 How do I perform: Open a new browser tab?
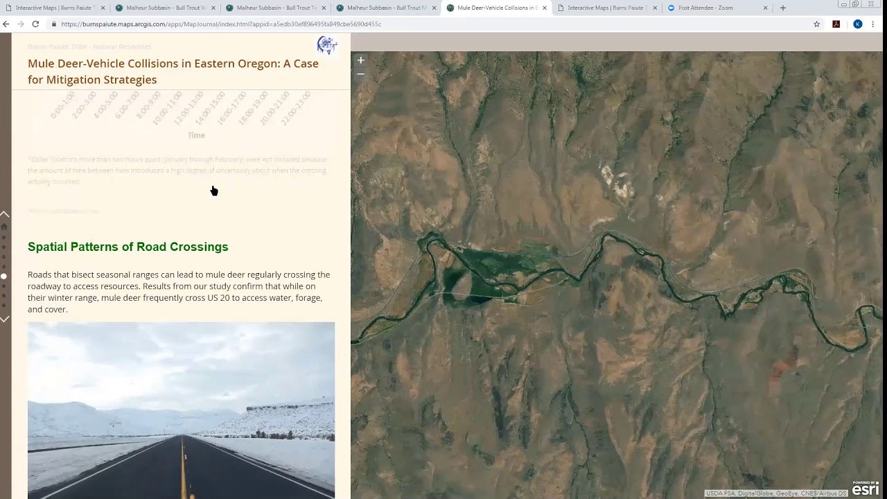[783, 8]
